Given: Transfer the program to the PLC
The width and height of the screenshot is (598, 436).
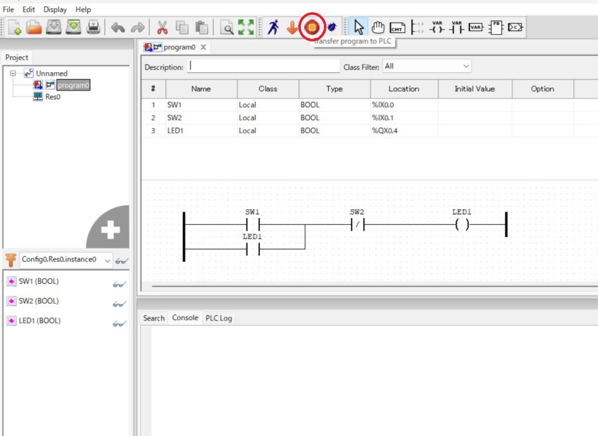Looking at the screenshot, I should tap(312, 27).
